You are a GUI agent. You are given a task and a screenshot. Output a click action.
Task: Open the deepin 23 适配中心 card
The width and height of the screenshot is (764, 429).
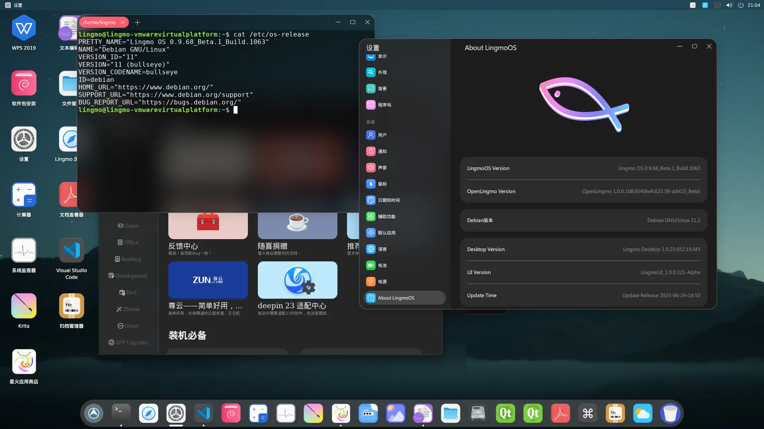click(297, 280)
